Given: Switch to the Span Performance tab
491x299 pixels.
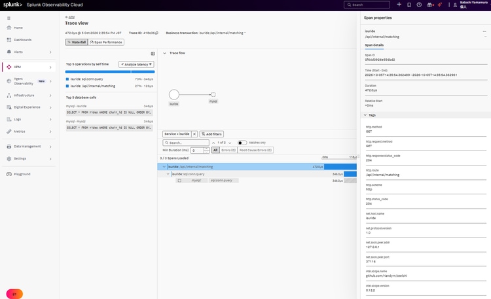Looking at the screenshot, I should pos(106,42).
